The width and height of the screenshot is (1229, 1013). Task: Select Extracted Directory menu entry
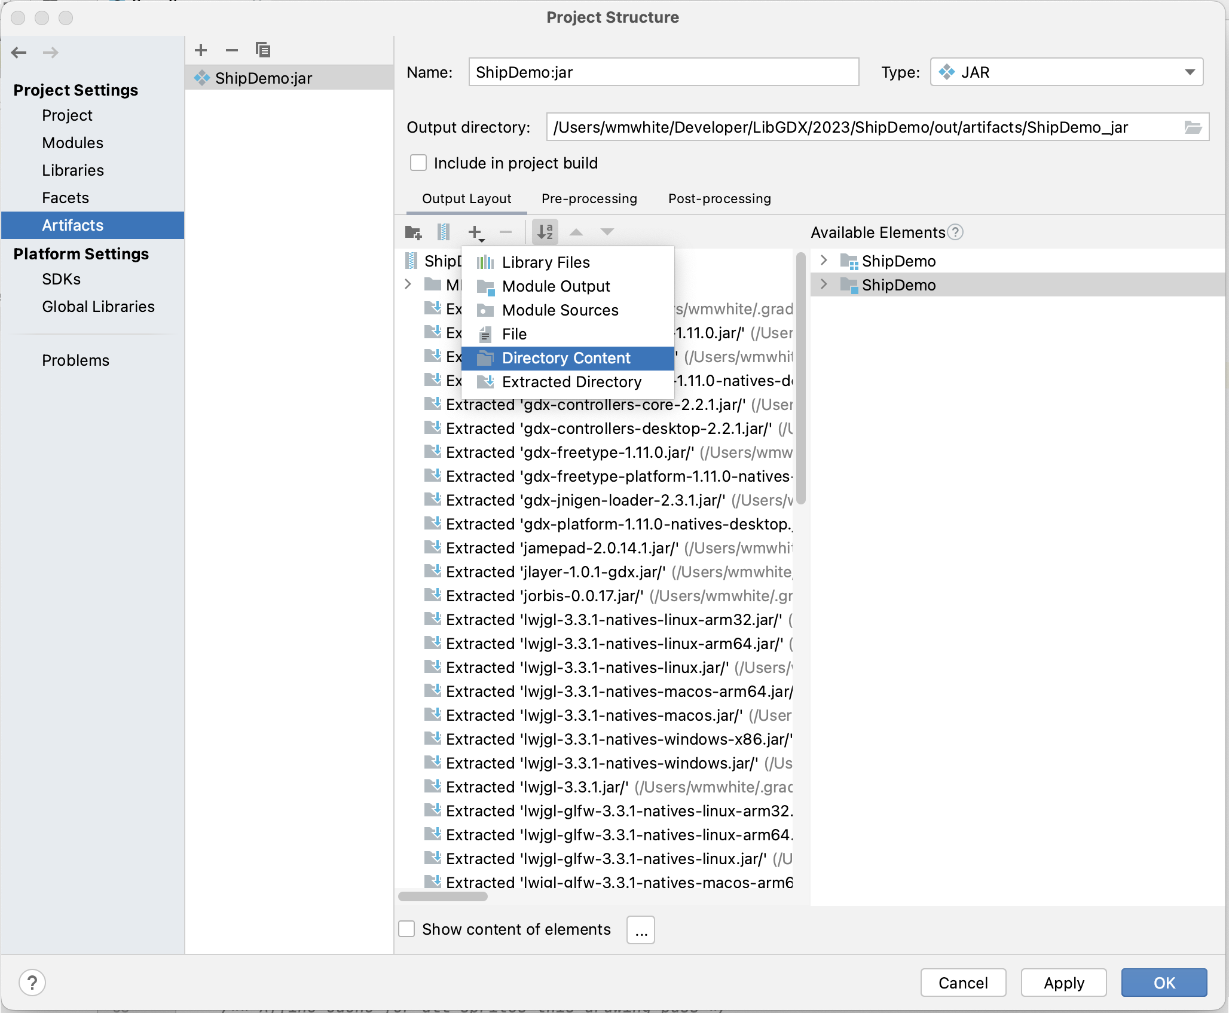tap(571, 382)
